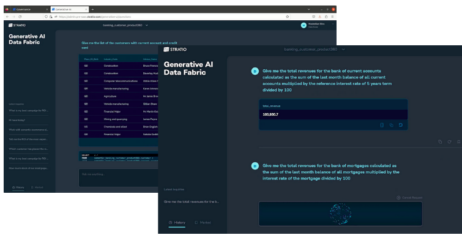Click the 'Mining and quarrying' cell
Image resolution: width=462 pixels, height=235 pixels.
115,119
